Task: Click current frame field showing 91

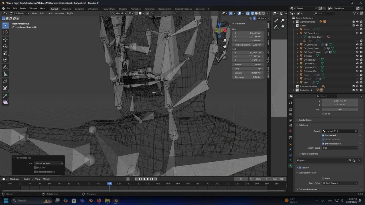Action: (x=241, y=179)
